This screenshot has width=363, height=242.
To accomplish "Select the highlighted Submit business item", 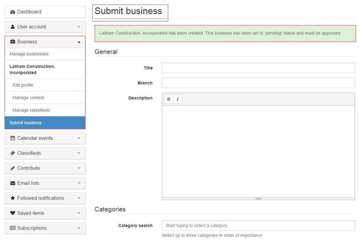I will (x=45, y=122).
